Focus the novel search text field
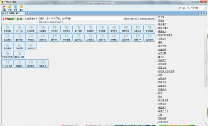This screenshot has height=126, width=208. 81,19
